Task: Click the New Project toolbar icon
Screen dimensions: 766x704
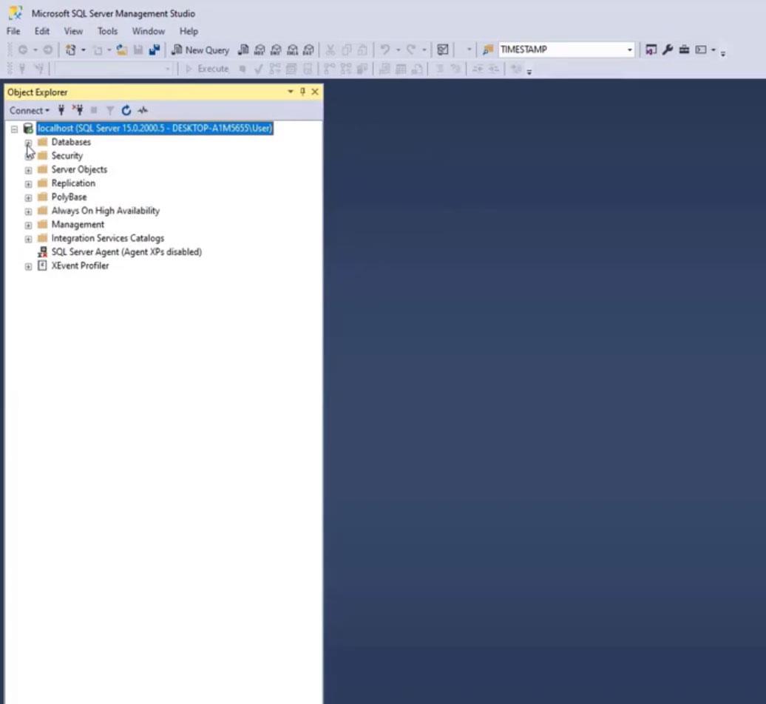Action: point(71,50)
